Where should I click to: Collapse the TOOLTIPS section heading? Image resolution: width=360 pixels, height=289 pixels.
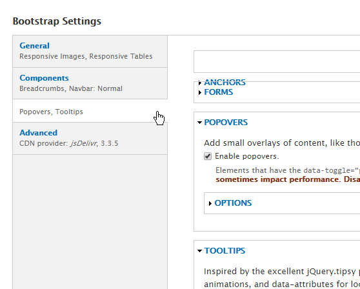[x=225, y=251]
